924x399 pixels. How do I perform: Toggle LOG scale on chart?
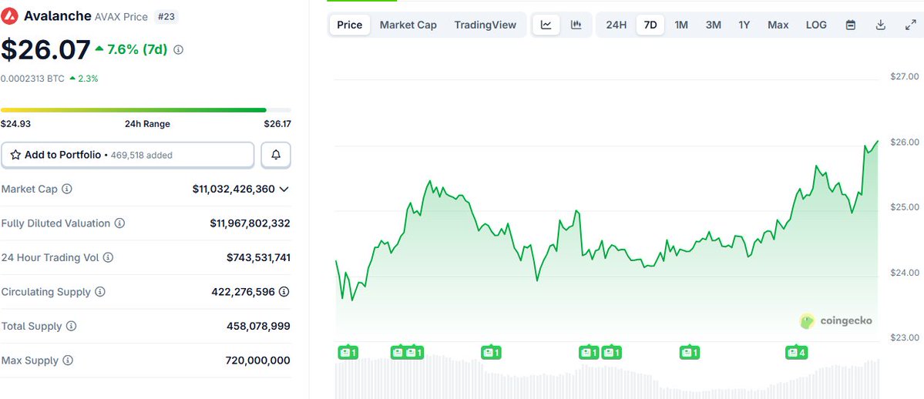click(816, 25)
